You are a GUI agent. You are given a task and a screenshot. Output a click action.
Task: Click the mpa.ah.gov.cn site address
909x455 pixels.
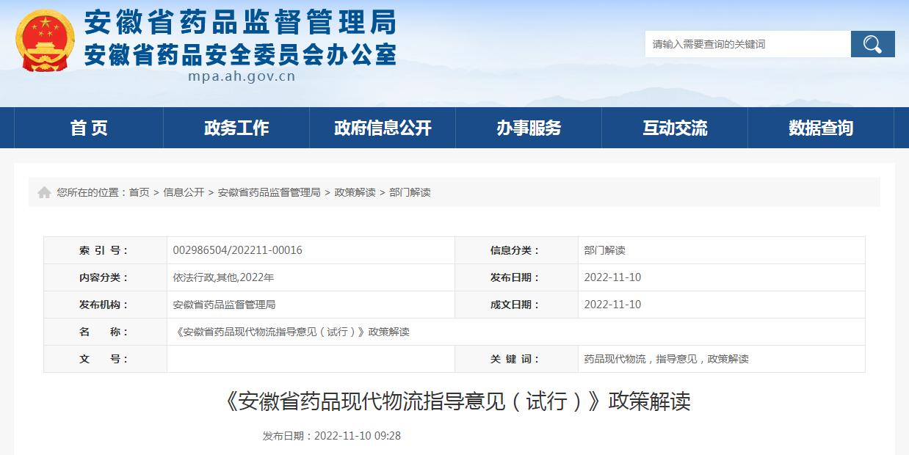coord(242,75)
